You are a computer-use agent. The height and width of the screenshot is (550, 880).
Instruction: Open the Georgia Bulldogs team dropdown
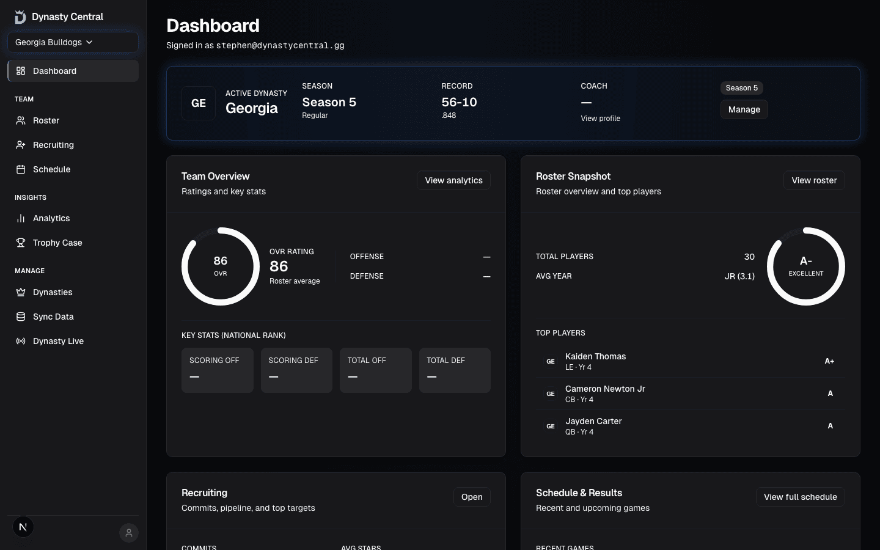point(73,42)
